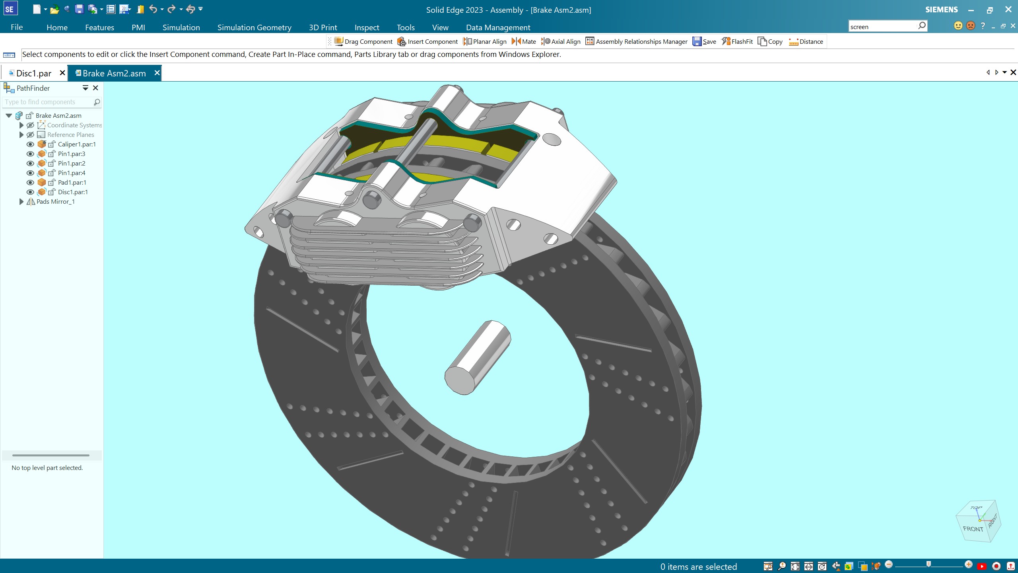
Task: Click the help question mark icon
Action: (983, 26)
